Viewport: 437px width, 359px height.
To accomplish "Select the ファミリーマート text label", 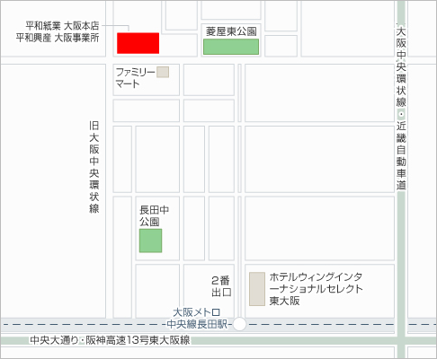I will (136, 78).
